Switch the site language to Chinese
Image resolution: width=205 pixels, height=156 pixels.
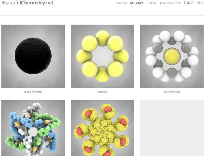pos(200,3)
